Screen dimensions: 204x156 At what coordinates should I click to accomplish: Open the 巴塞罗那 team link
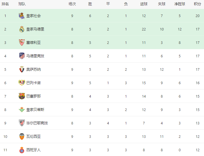pyautogui.click(x=34, y=96)
